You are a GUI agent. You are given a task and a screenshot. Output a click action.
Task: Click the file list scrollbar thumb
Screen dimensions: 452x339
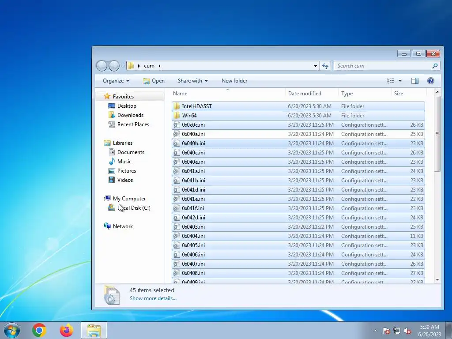[437, 134]
